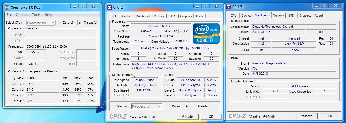Close the Core Temp window
346x123 pixels.
click(93, 6)
